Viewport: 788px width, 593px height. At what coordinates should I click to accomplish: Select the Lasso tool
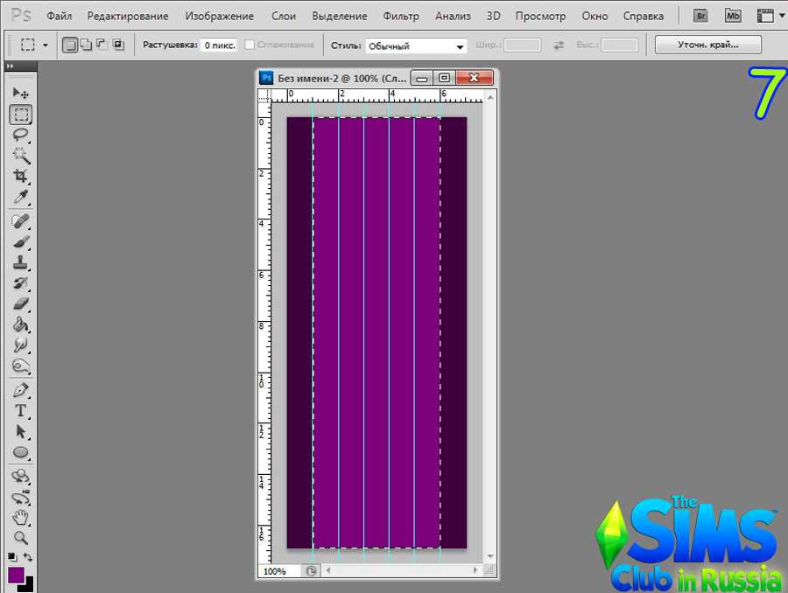click(21, 135)
